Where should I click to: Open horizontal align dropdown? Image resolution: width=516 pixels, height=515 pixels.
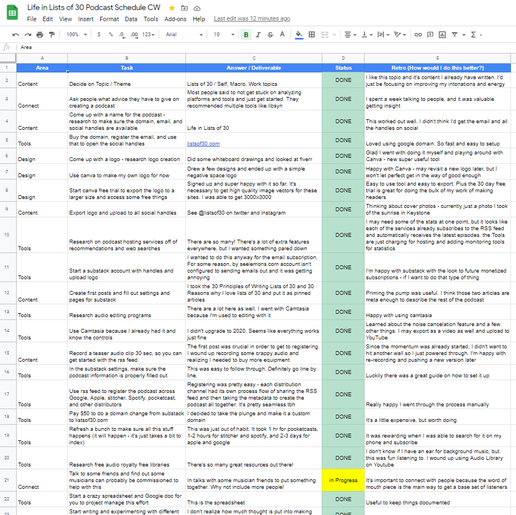[350, 35]
